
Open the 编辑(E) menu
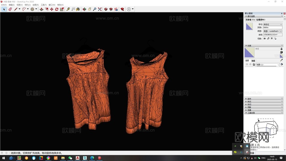11,5
